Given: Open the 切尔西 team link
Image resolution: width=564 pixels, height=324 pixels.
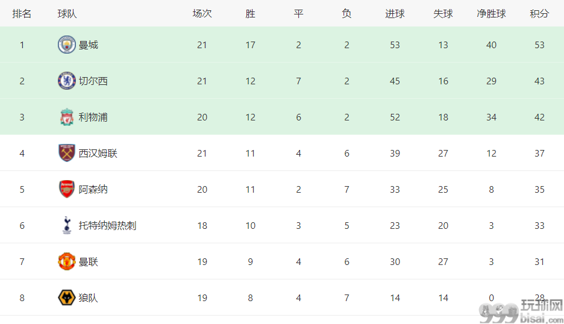Looking at the screenshot, I should tap(93, 81).
